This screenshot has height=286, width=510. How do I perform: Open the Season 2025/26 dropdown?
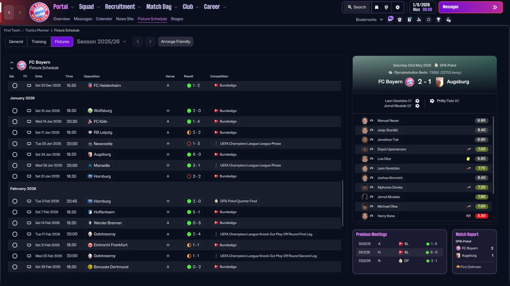coord(102,41)
